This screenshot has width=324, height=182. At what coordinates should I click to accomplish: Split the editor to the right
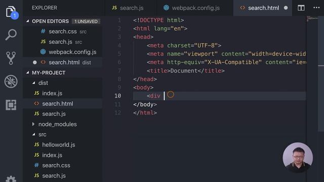(x=301, y=8)
